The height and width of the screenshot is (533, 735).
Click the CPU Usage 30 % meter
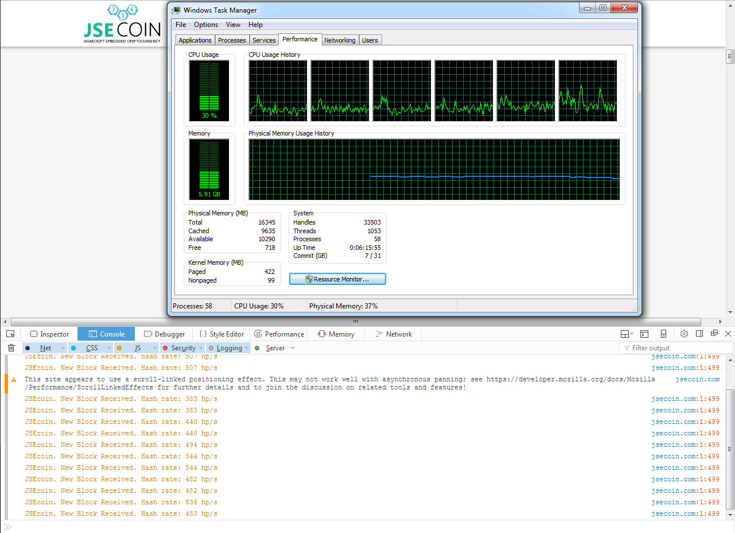(209, 90)
